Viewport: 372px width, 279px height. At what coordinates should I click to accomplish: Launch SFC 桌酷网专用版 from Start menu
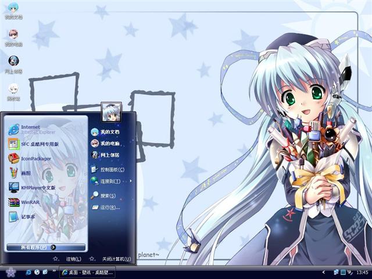pos(34,144)
